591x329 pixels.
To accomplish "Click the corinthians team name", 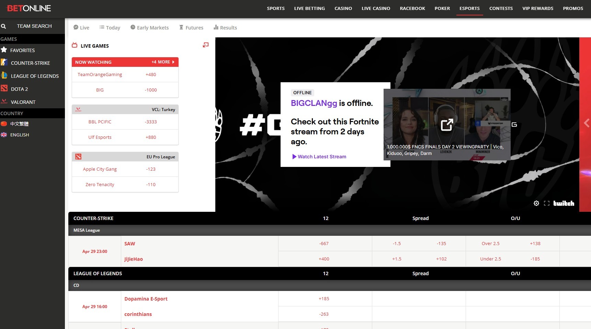I will [138, 314].
